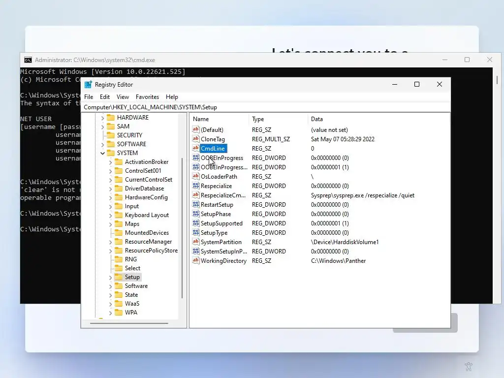The width and height of the screenshot is (504, 378).
Task: Click the RNG folder icon
Action: tap(119, 259)
